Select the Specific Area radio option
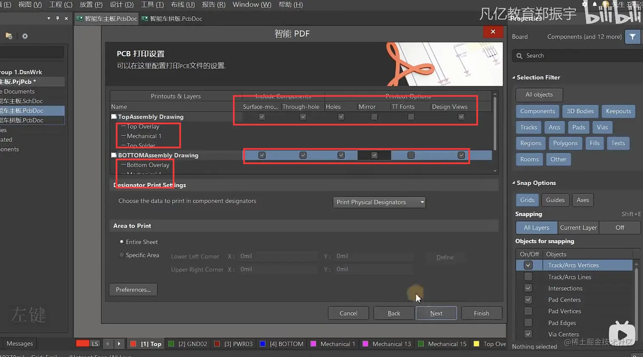The width and height of the screenshot is (643, 357). coord(122,255)
